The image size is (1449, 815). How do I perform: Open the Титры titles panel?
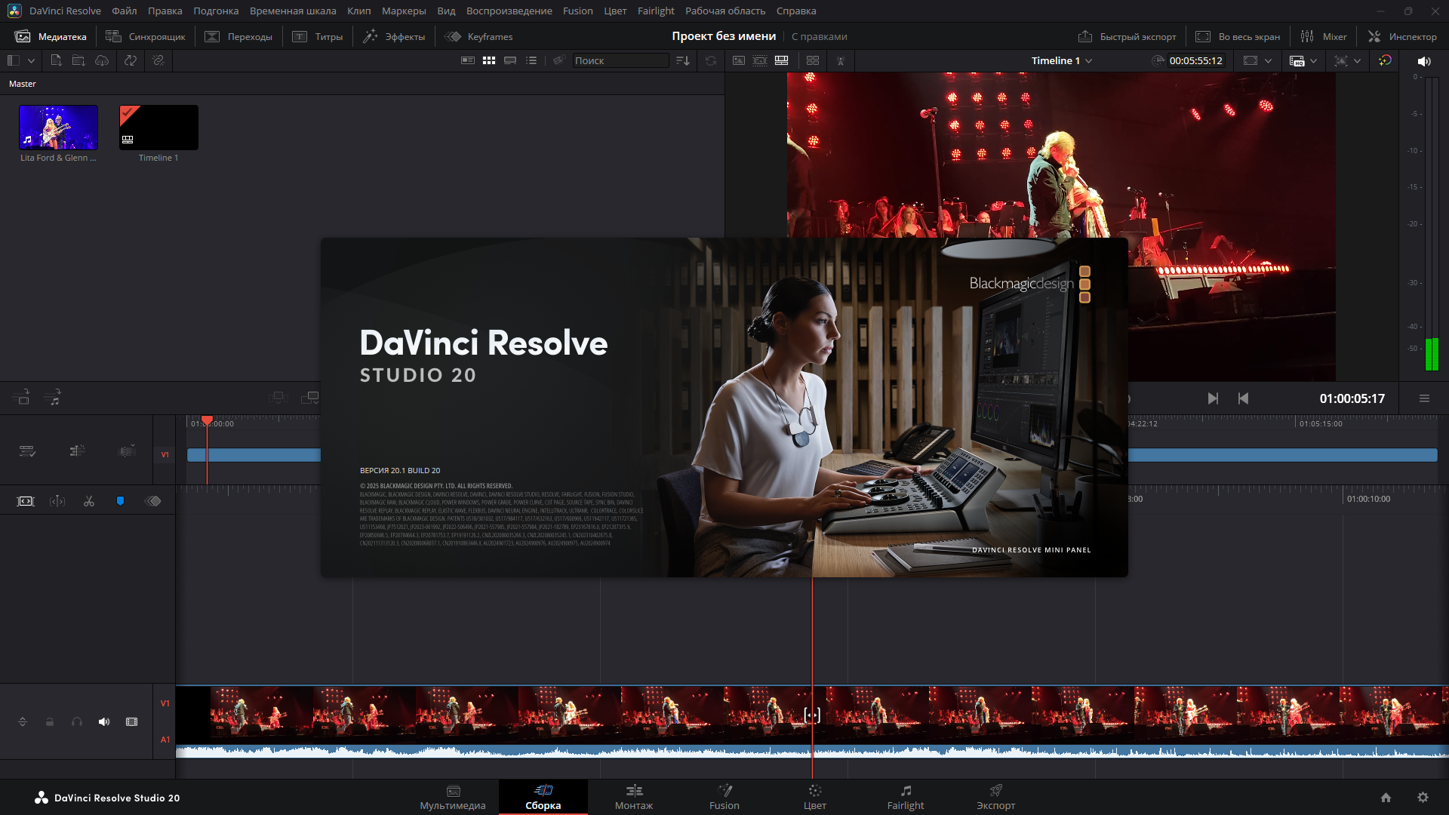click(x=317, y=36)
